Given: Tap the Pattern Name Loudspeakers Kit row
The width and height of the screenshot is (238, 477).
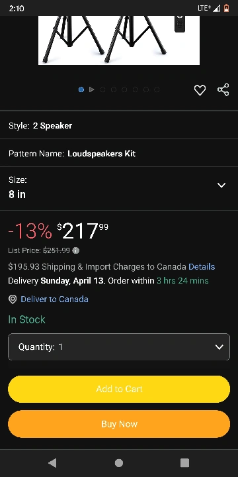Looking at the screenshot, I should (119, 153).
